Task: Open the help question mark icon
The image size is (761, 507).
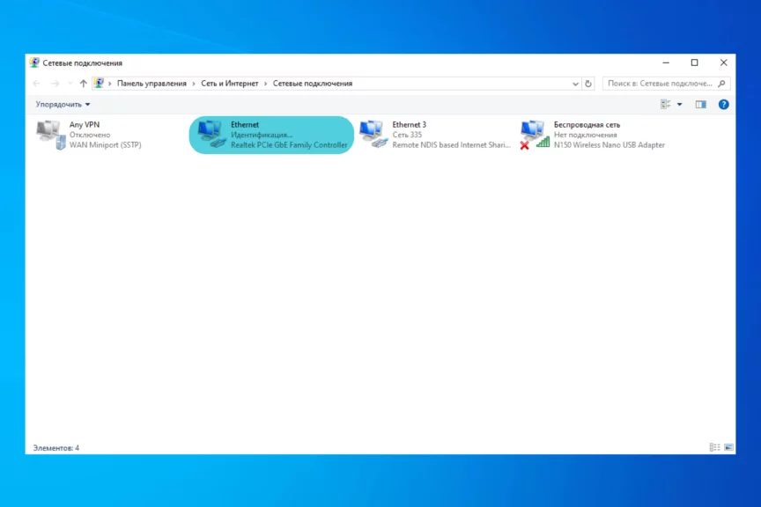Action: [723, 104]
